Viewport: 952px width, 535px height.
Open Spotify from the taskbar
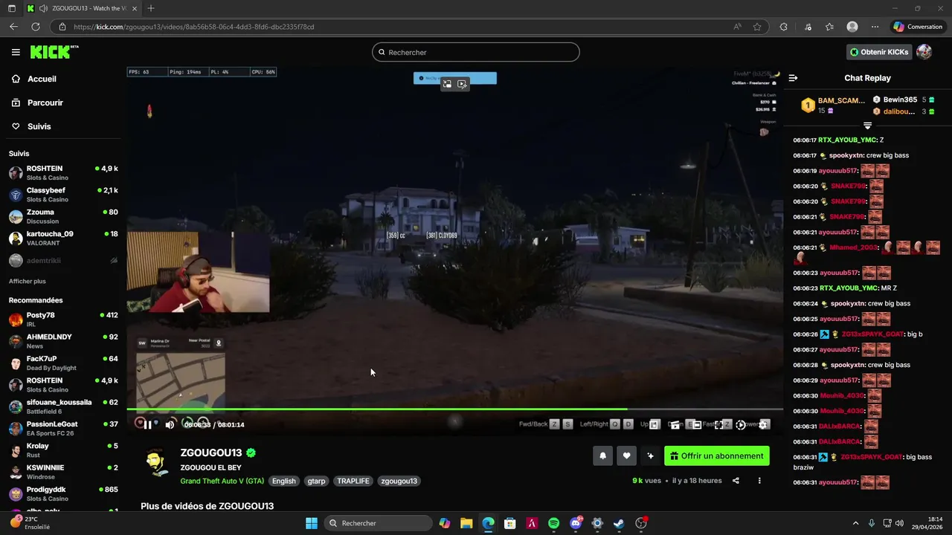tap(553, 523)
